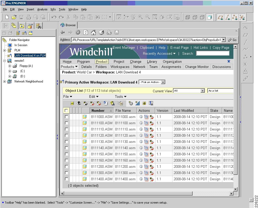This screenshot has height=208, width=258.
Task: Click the Event Manager link
Action: tap(124, 48)
